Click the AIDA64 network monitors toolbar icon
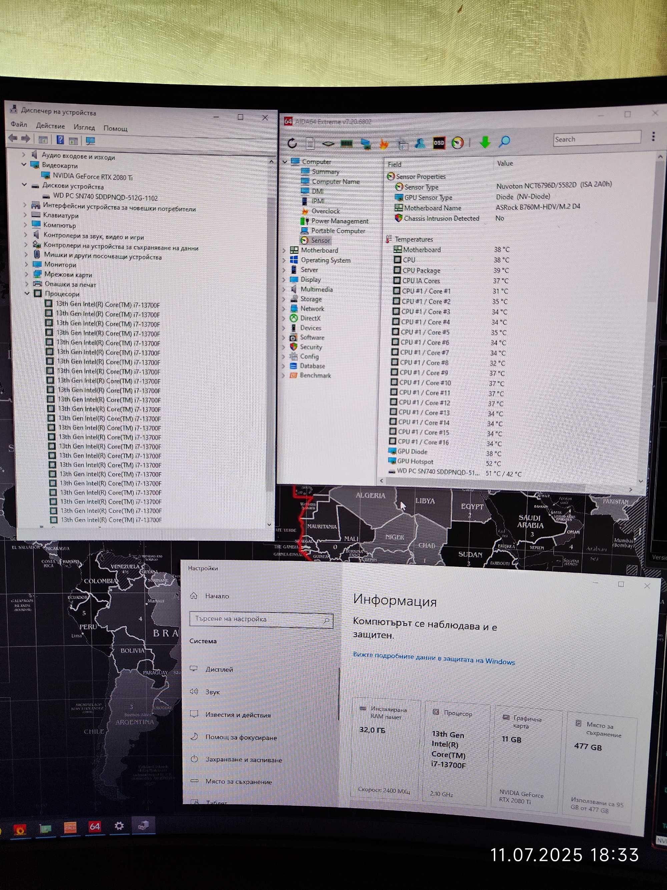 pyautogui.click(x=366, y=143)
